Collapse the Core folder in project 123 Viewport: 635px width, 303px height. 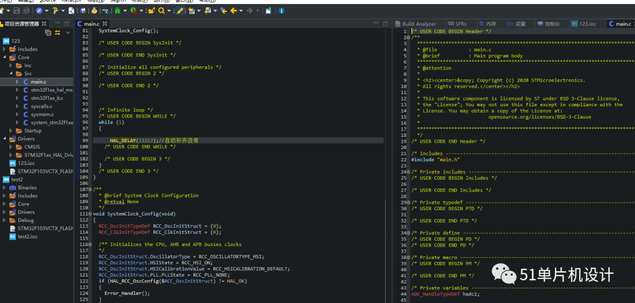click(x=5, y=58)
